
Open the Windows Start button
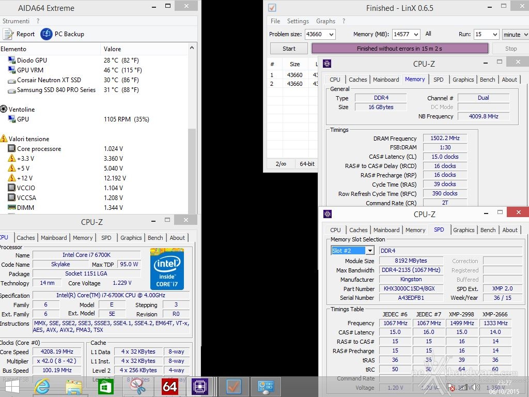[12, 387]
